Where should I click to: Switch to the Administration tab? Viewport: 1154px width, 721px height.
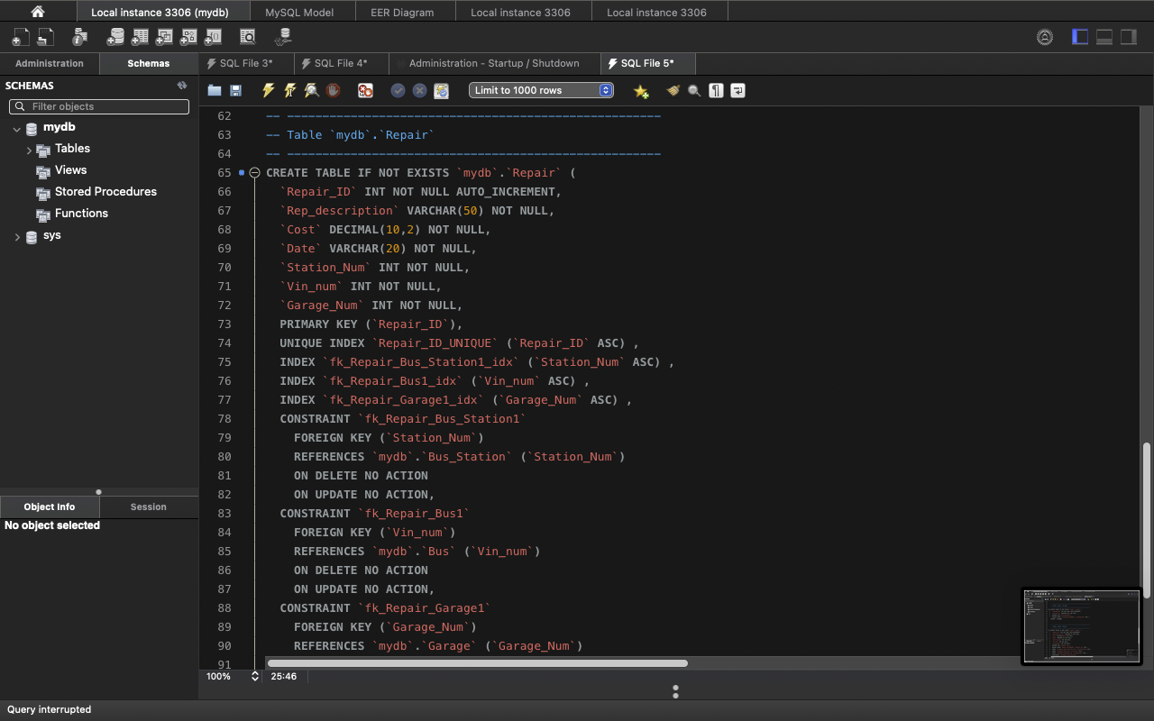[x=50, y=63]
